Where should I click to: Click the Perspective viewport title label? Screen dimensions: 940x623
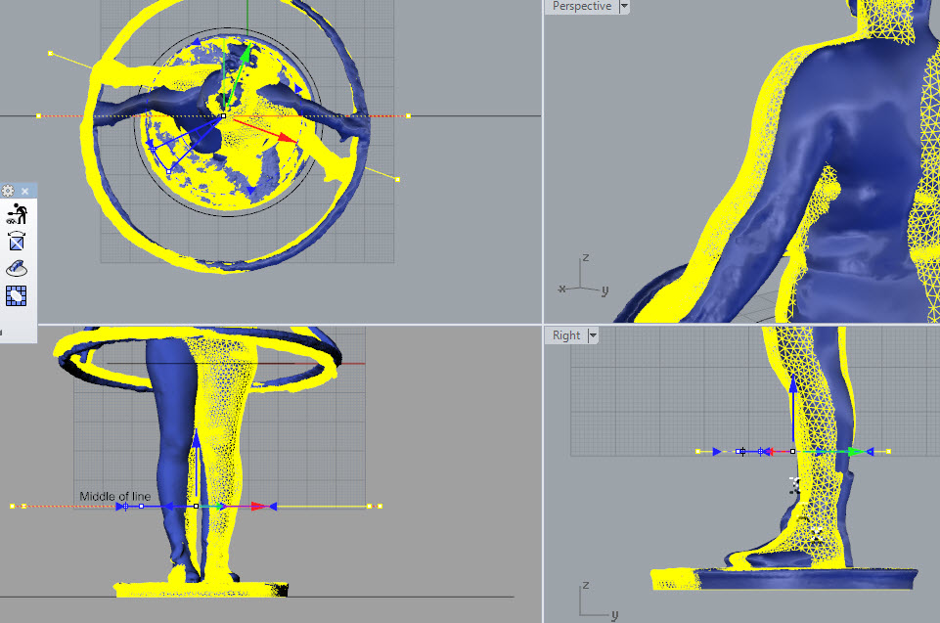[x=581, y=6]
